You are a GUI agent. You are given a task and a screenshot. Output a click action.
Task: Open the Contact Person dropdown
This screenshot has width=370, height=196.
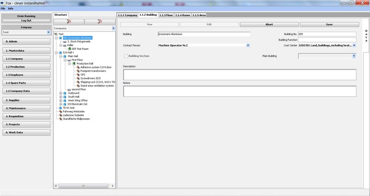coord(248,45)
